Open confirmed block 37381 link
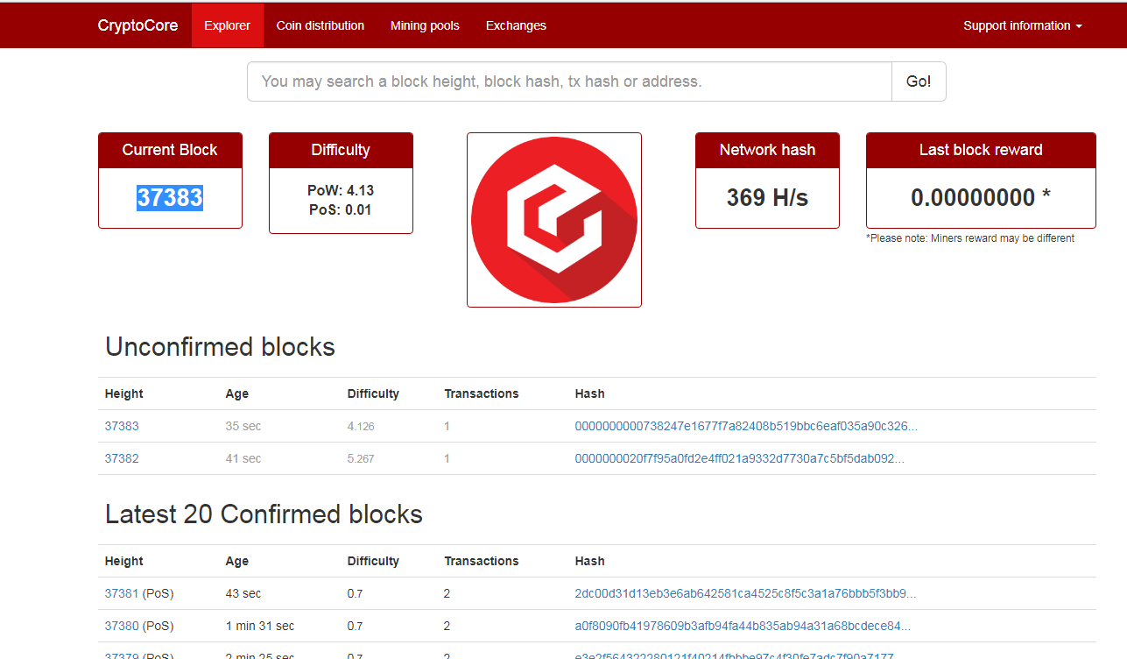 click(122, 593)
